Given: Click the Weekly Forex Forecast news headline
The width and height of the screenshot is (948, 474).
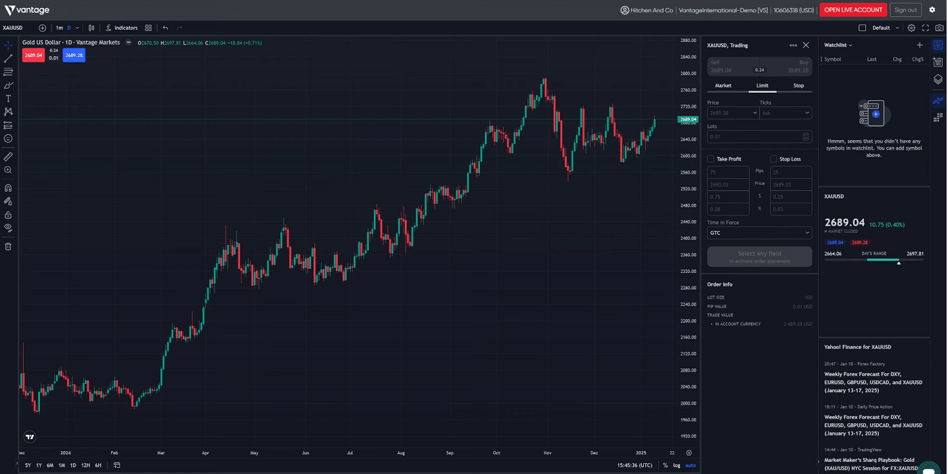Looking at the screenshot, I should click(x=874, y=382).
